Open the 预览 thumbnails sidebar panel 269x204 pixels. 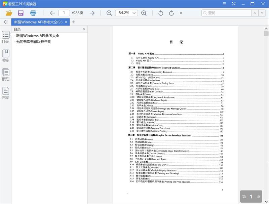5,75
